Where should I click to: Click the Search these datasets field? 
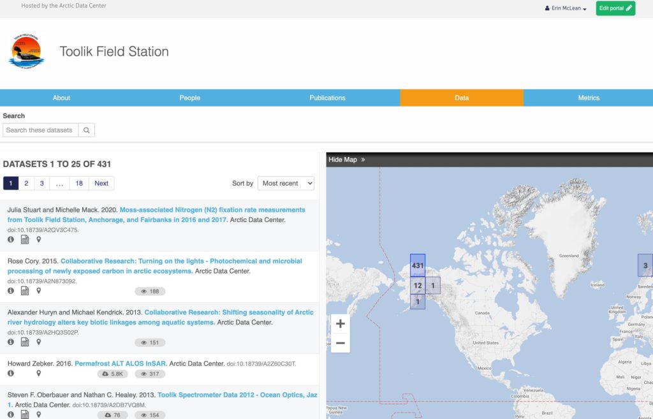tap(40, 130)
